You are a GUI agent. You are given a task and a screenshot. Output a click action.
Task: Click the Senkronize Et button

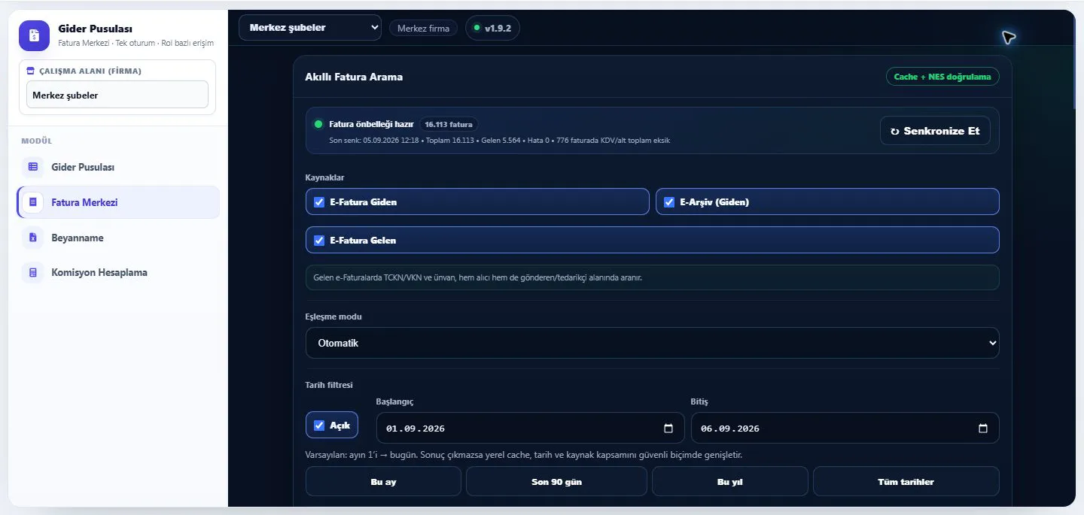935,131
